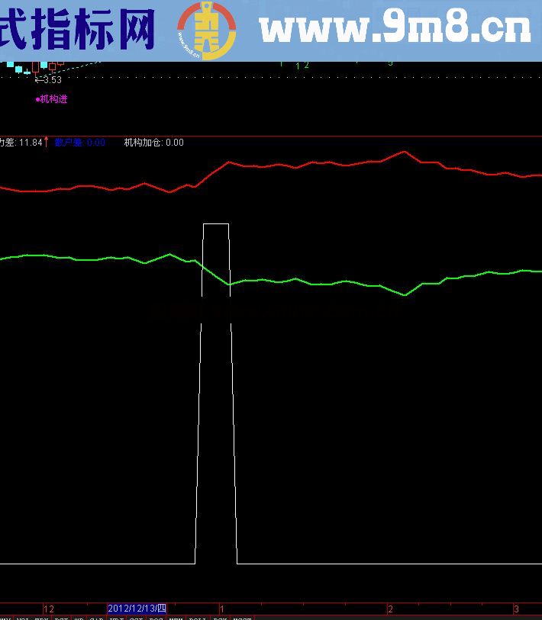542x620 pixels.
Task: Select the magenta 机构进 signal marker
Action: 52,99
